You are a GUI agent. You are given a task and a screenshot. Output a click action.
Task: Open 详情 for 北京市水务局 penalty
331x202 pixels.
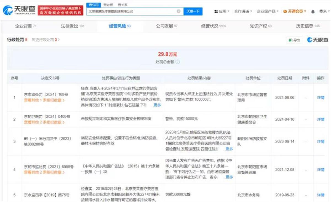[x=321, y=195]
